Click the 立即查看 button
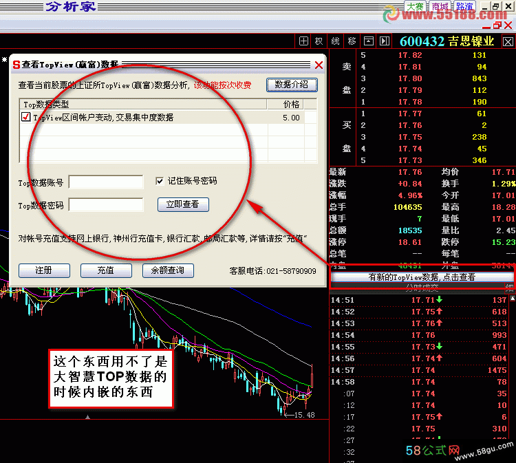 coord(183,204)
